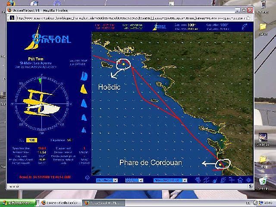Screen dimensions: 276x207
Task: Switch to the "Forums - Mozilla Firefox" taskbar button
Action: tap(60, 203)
